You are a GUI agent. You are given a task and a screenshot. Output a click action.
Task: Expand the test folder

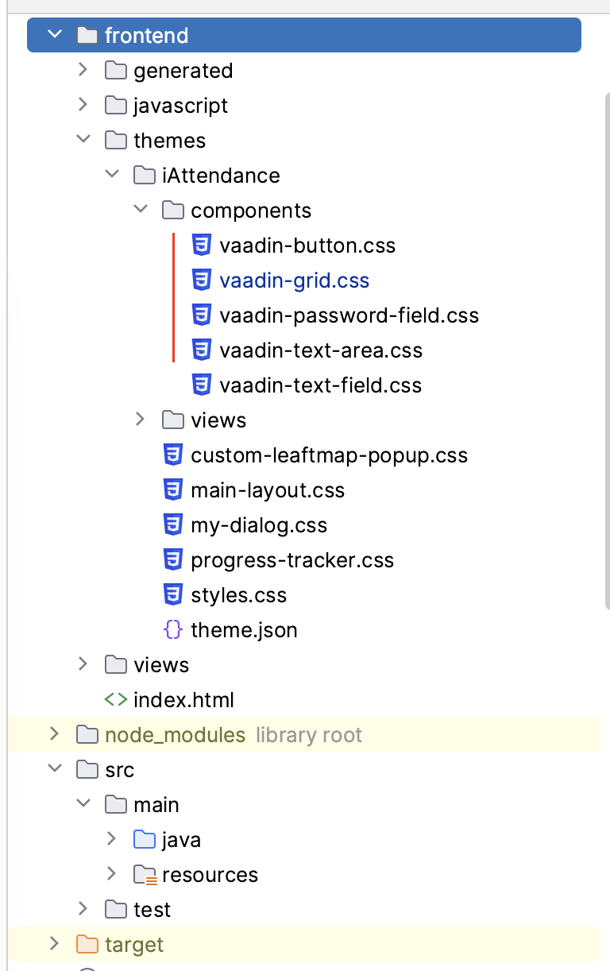83,910
